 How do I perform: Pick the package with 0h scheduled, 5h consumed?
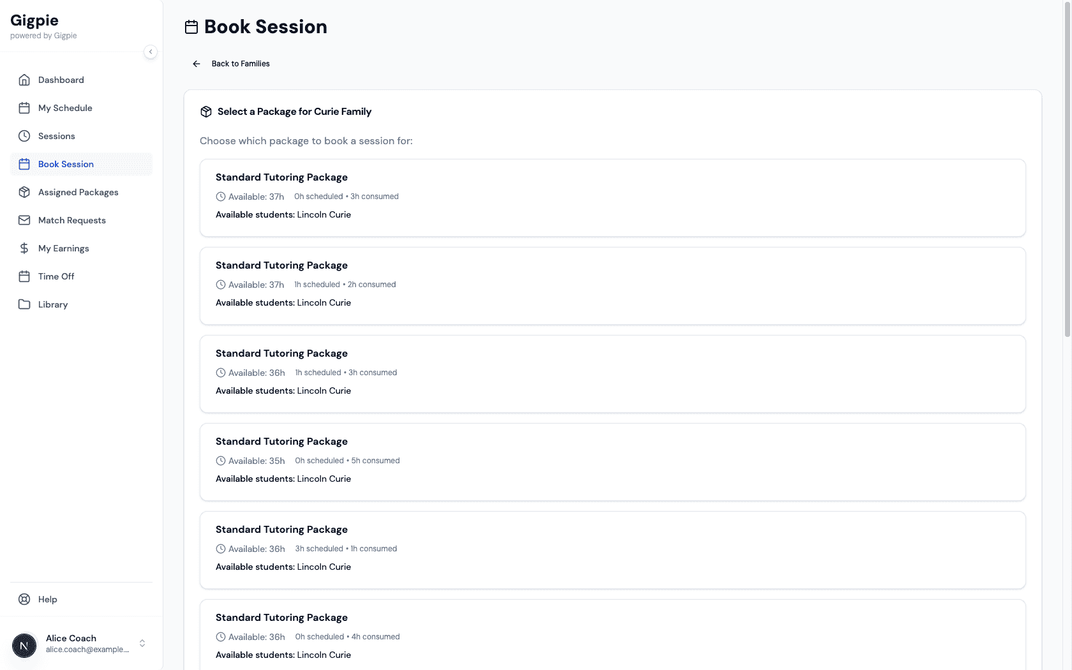tap(612, 462)
